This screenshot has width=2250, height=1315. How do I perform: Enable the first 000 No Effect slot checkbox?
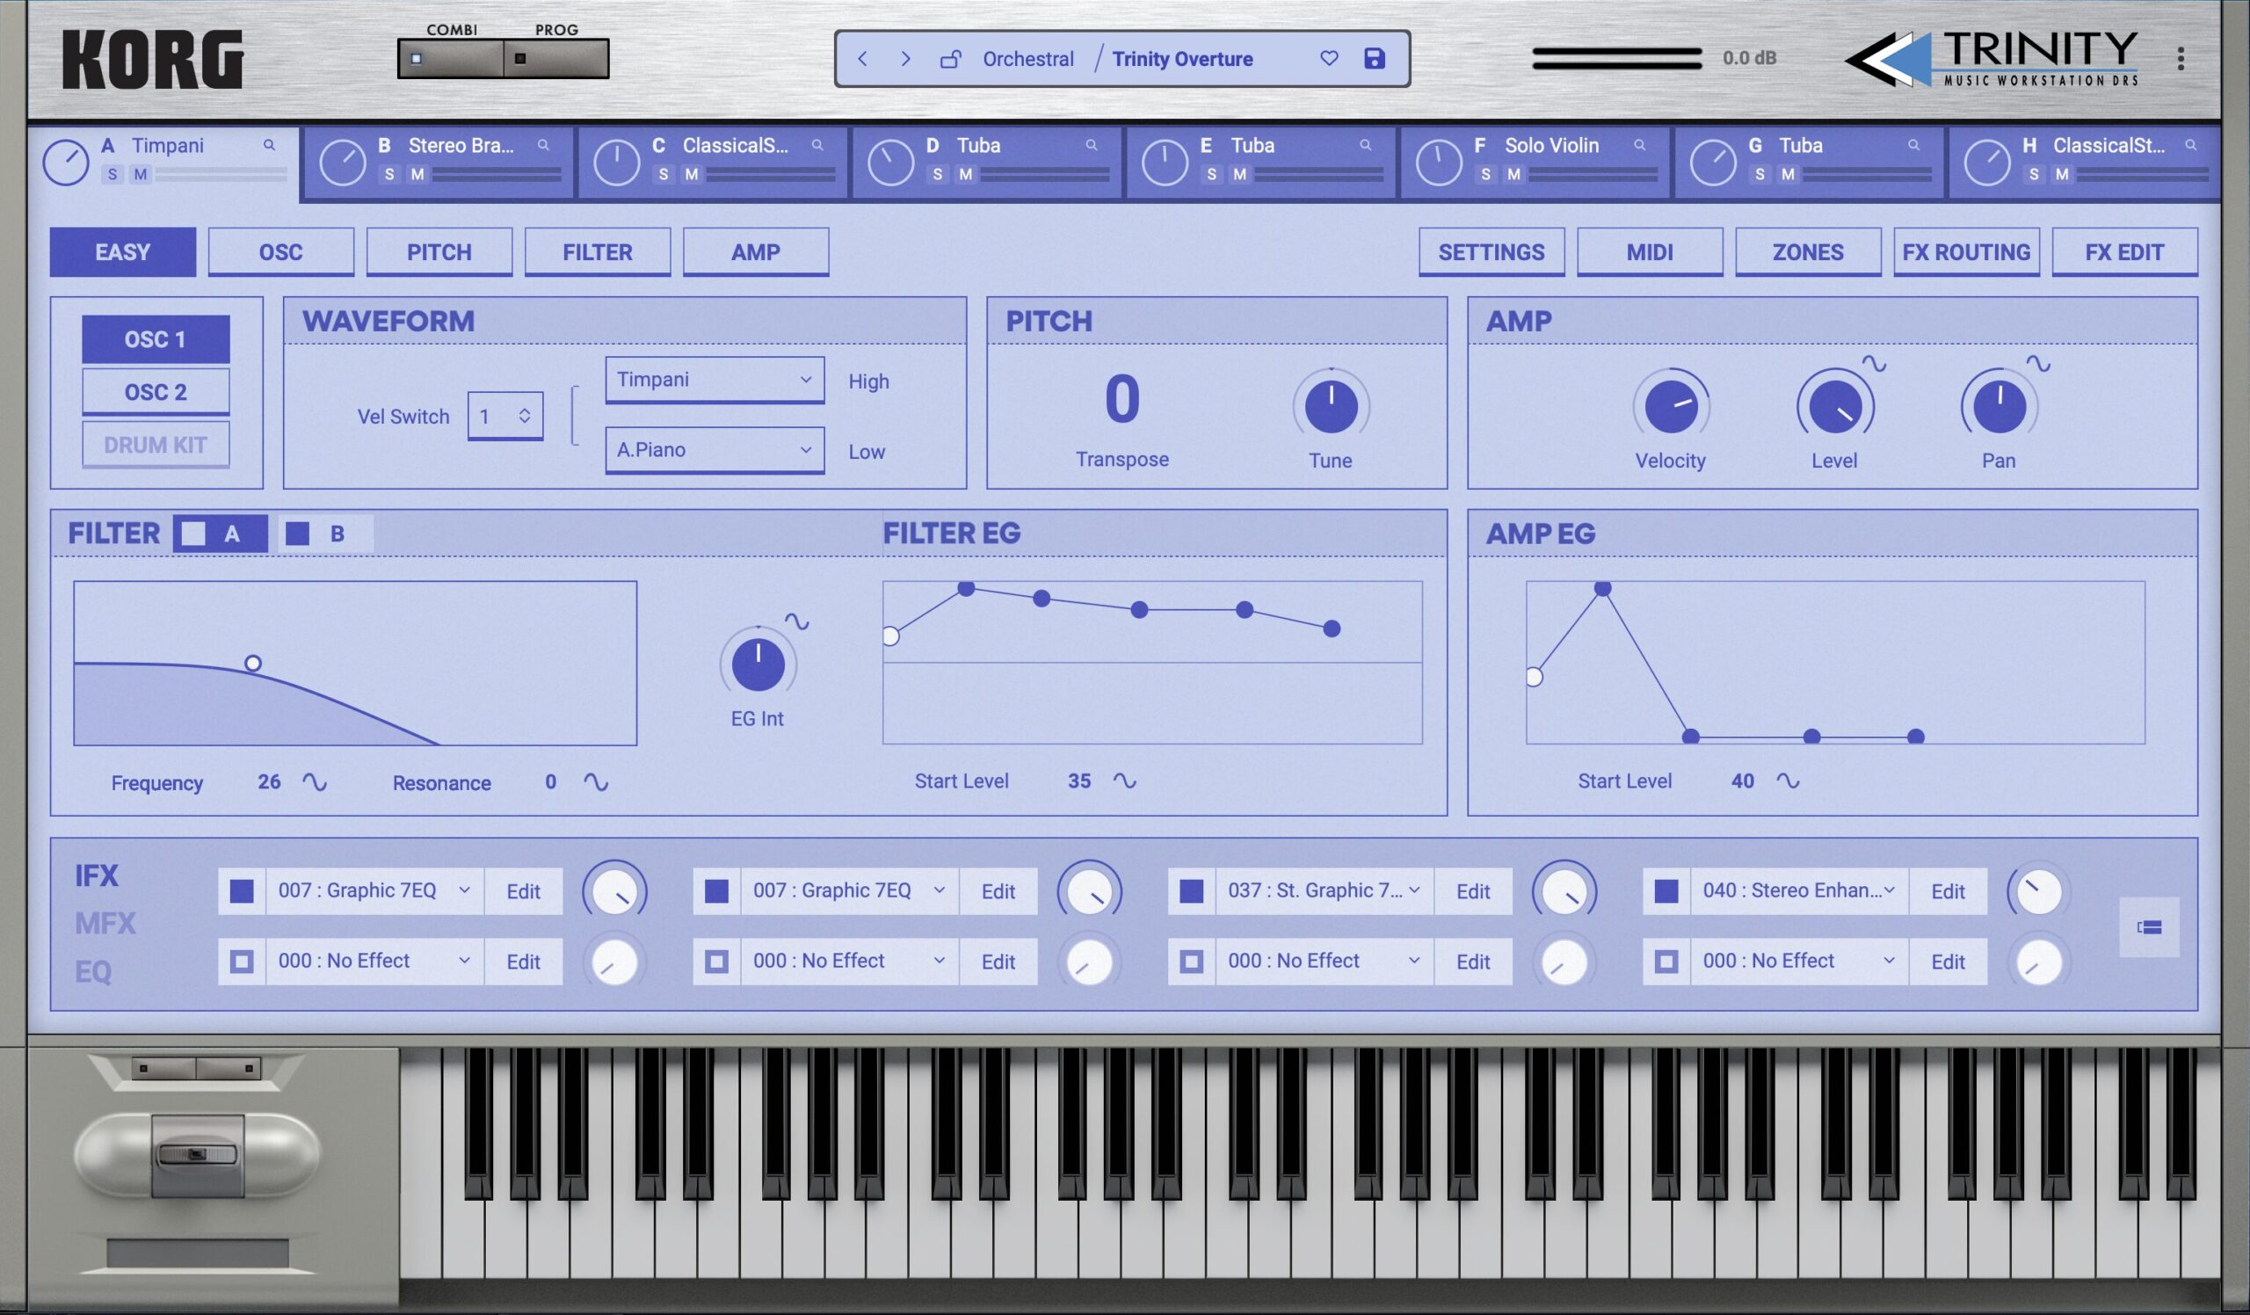tap(241, 961)
